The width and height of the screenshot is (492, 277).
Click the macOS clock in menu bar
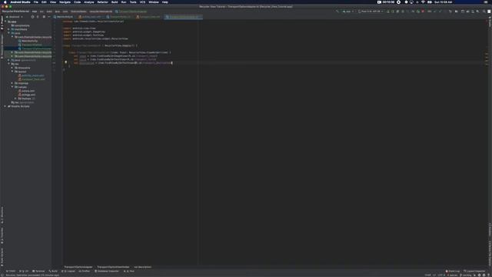pyautogui.click(x=444, y=2)
